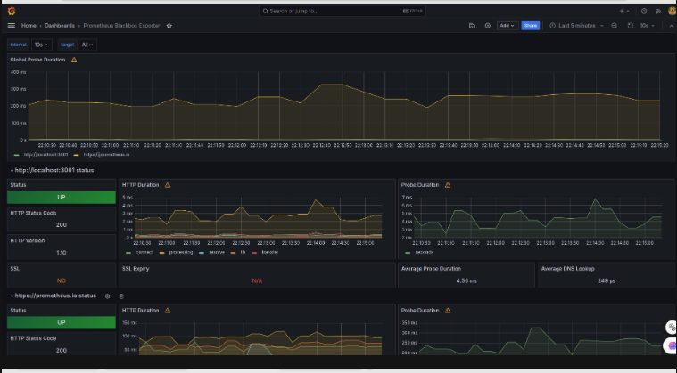Image resolution: width=677 pixels, height=373 pixels.
Task: Click HTTP Version value 1.10
Action: [x=62, y=253]
